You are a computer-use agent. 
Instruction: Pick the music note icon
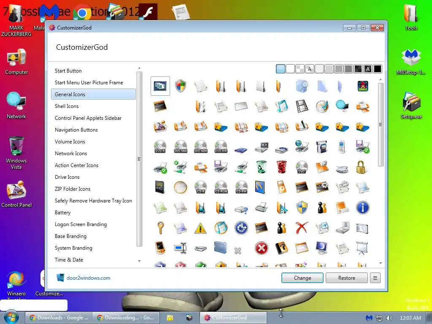[x=281, y=106]
